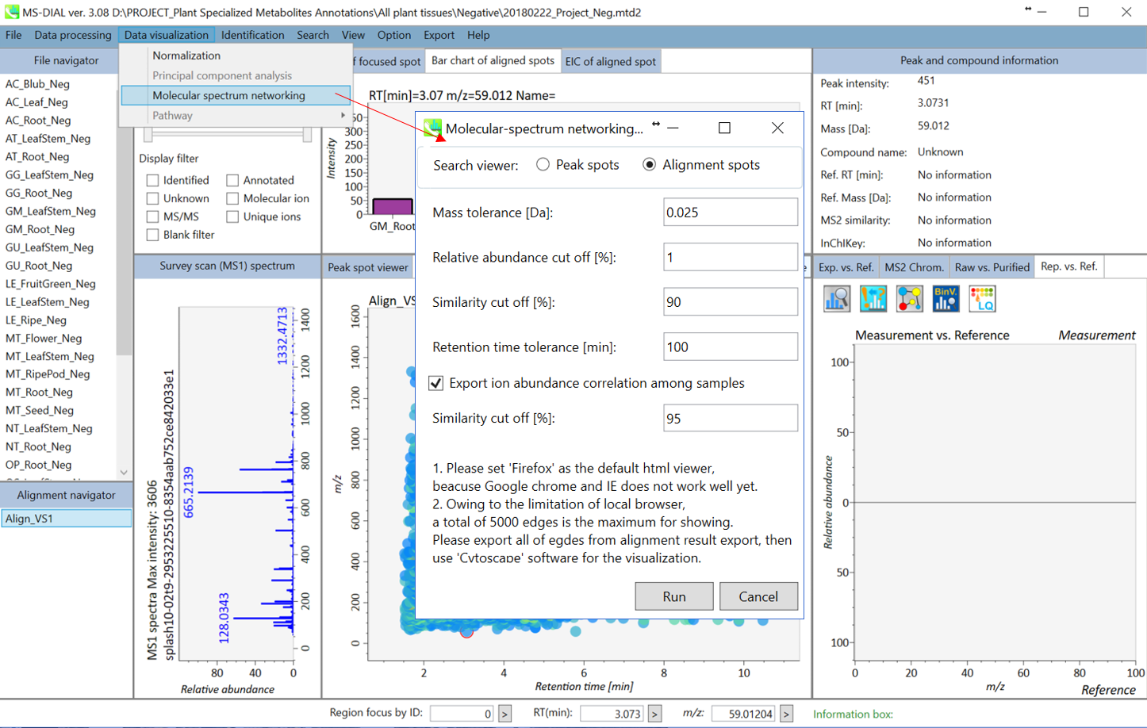Open the View menu

(353, 35)
